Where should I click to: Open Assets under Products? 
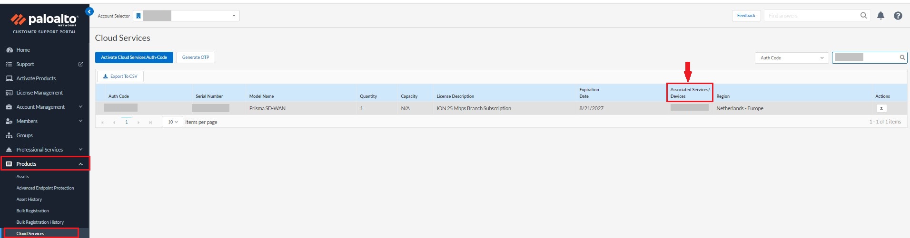pos(22,177)
